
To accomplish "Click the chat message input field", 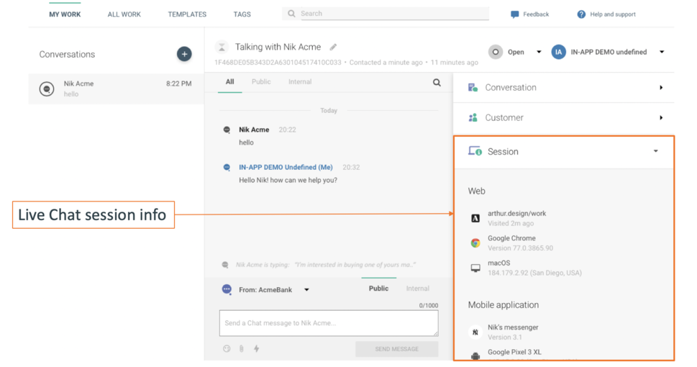I will pyautogui.click(x=328, y=323).
